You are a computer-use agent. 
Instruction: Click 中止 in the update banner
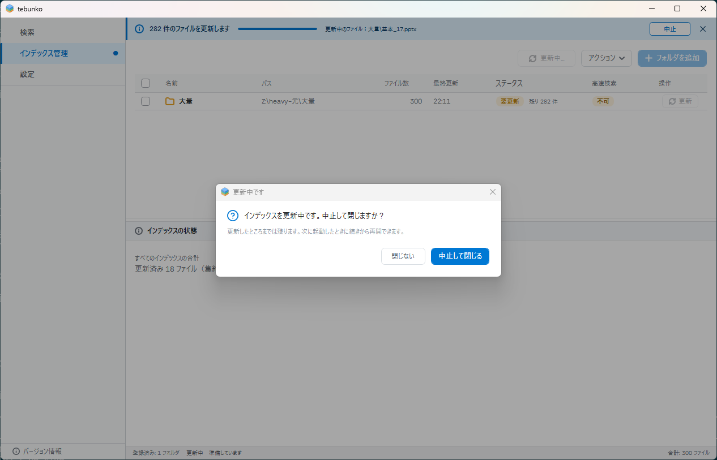point(670,29)
